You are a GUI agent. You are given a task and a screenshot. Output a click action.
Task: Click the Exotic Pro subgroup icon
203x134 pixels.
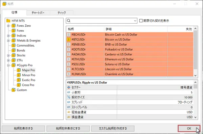point(19,80)
